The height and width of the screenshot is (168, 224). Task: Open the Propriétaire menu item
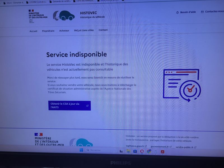(x=48, y=31)
